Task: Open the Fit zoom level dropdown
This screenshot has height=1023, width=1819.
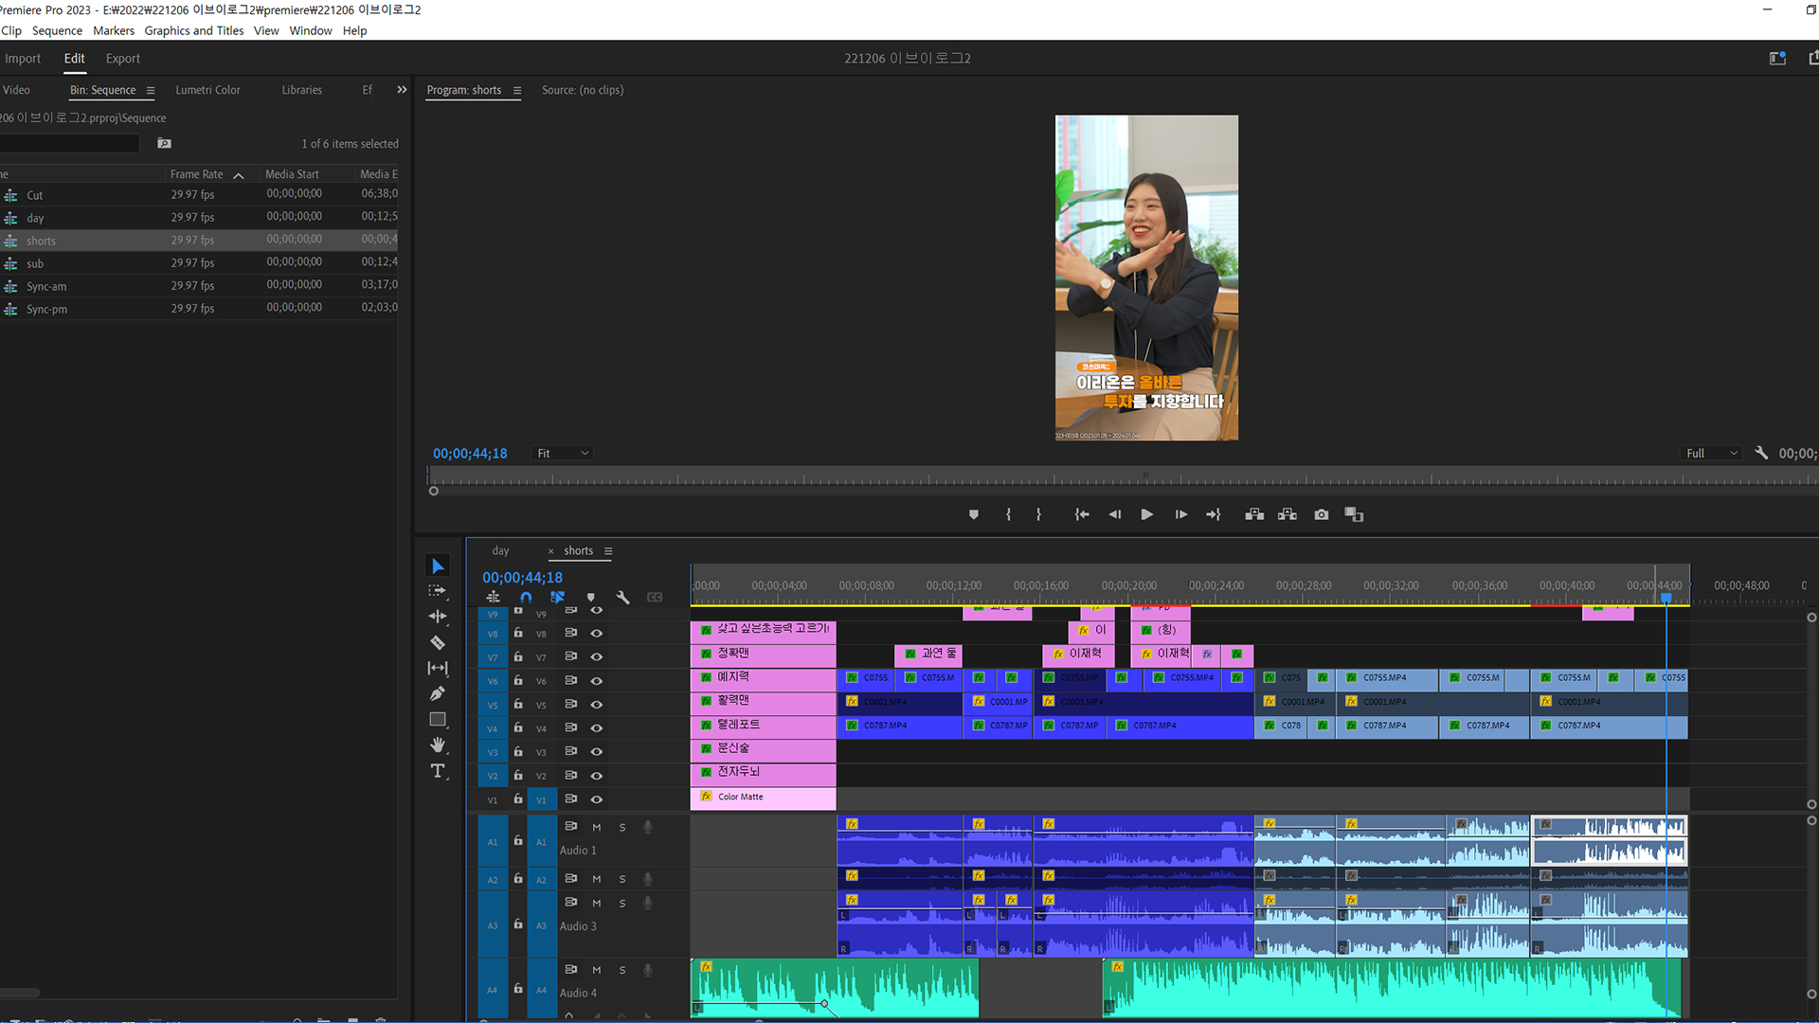Action: (x=563, y=454)
